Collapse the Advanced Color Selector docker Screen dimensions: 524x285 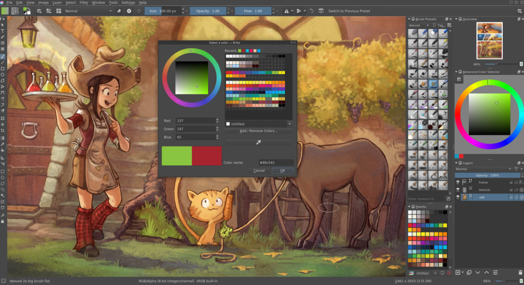click(x=456, y=72)
